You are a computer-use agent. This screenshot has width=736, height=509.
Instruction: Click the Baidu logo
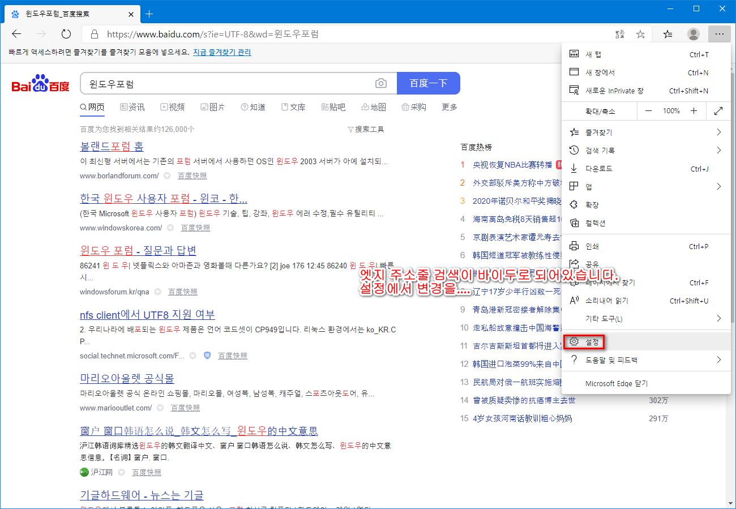(41, 83)
